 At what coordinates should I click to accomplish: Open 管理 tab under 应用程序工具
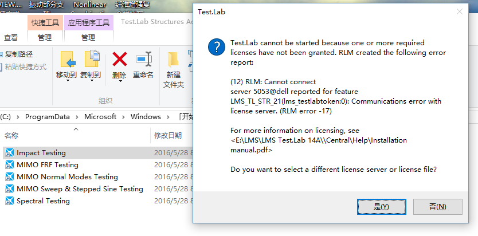88,37
